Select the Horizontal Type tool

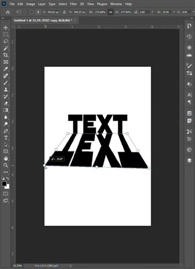[x=6, y=138]
